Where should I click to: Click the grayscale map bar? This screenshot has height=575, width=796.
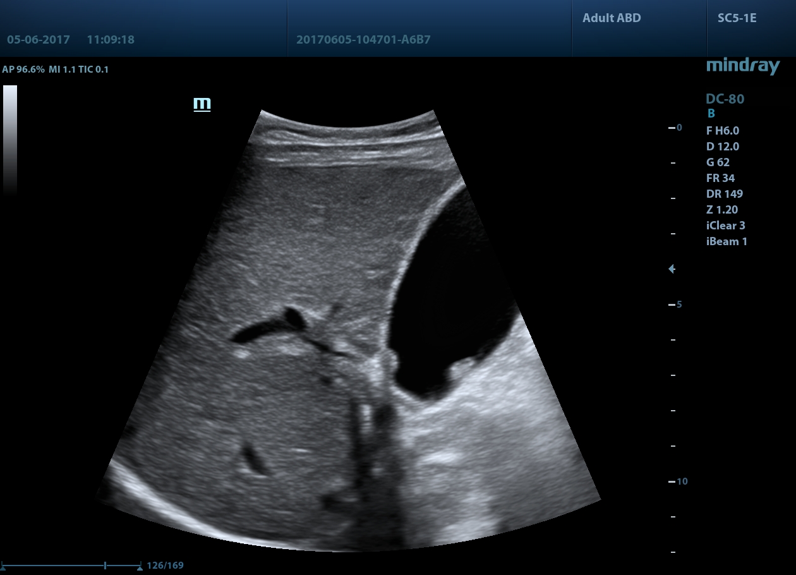pos(9,139)
